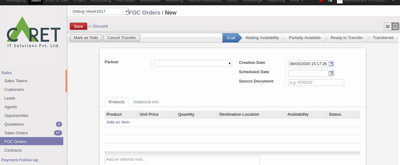Click the red warning triangle icon
The image size is (400, 165).
[x=321, y=1]
